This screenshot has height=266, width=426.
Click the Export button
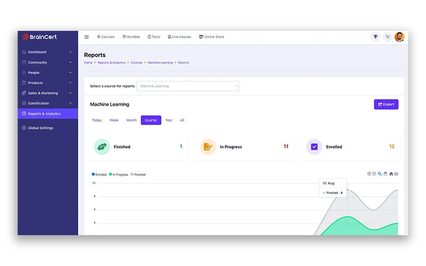click(x=386, y=104)
